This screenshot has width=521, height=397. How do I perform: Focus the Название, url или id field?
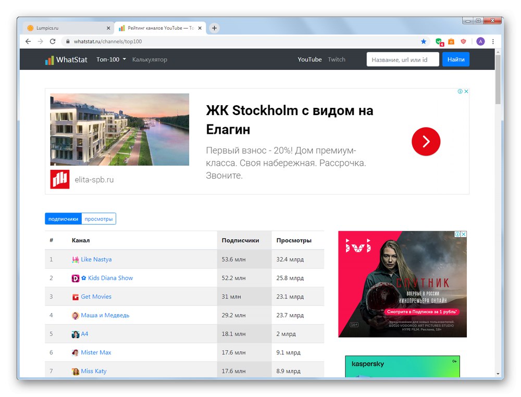tap(403, 59)
